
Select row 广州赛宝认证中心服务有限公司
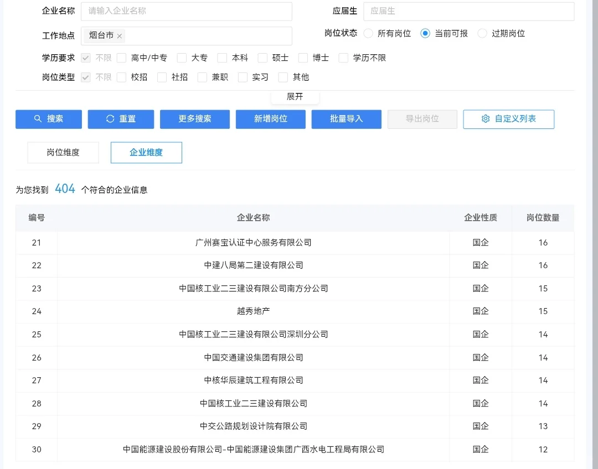(x=295, y=243)
